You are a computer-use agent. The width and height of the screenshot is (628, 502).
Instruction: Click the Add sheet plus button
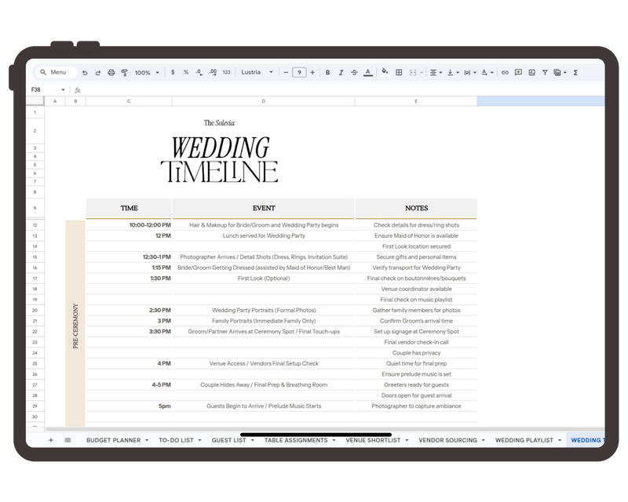[x=51, y=440]
